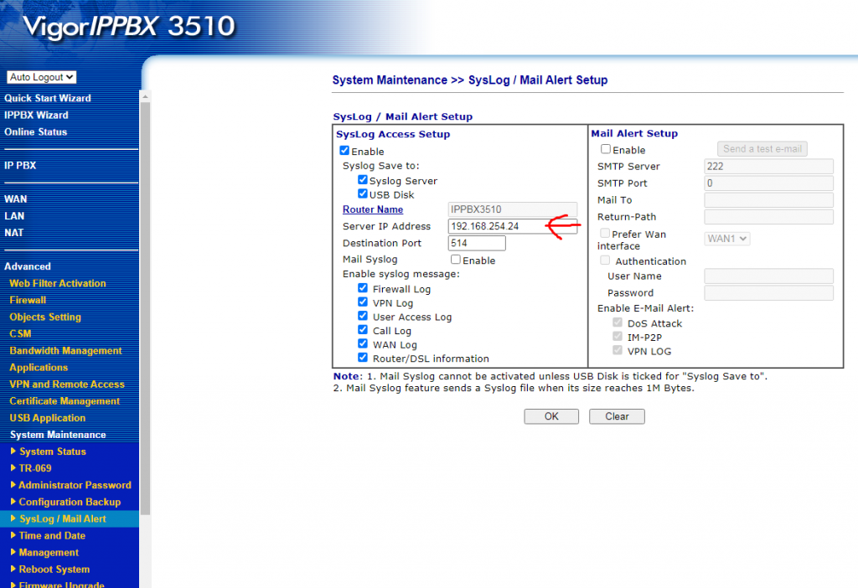Click the Server IP Address field
The width and height of the screenshot is (858, 588).
point(512,226)
